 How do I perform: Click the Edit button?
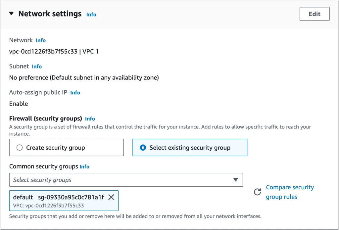click(314, 14)
